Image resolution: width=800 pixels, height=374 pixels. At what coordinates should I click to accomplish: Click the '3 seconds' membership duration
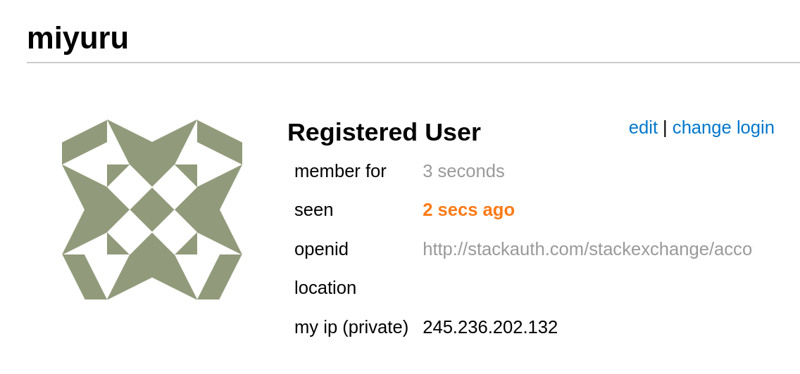click(463, 171)
